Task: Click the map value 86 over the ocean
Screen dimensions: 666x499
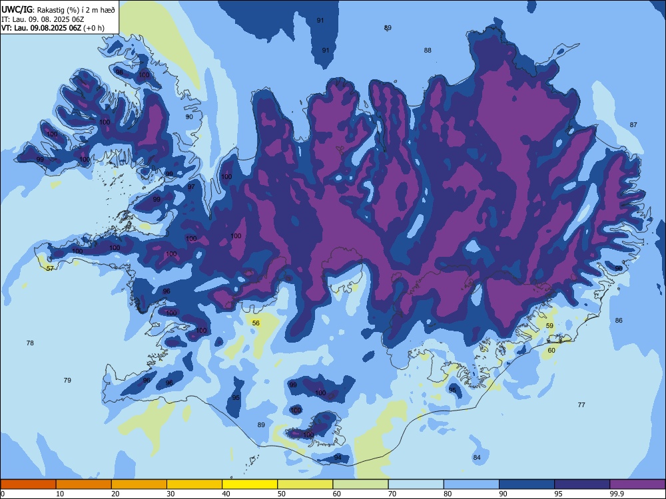Action: [619, 321]
